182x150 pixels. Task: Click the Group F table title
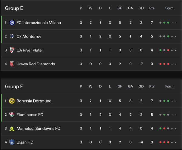[14, 86]
